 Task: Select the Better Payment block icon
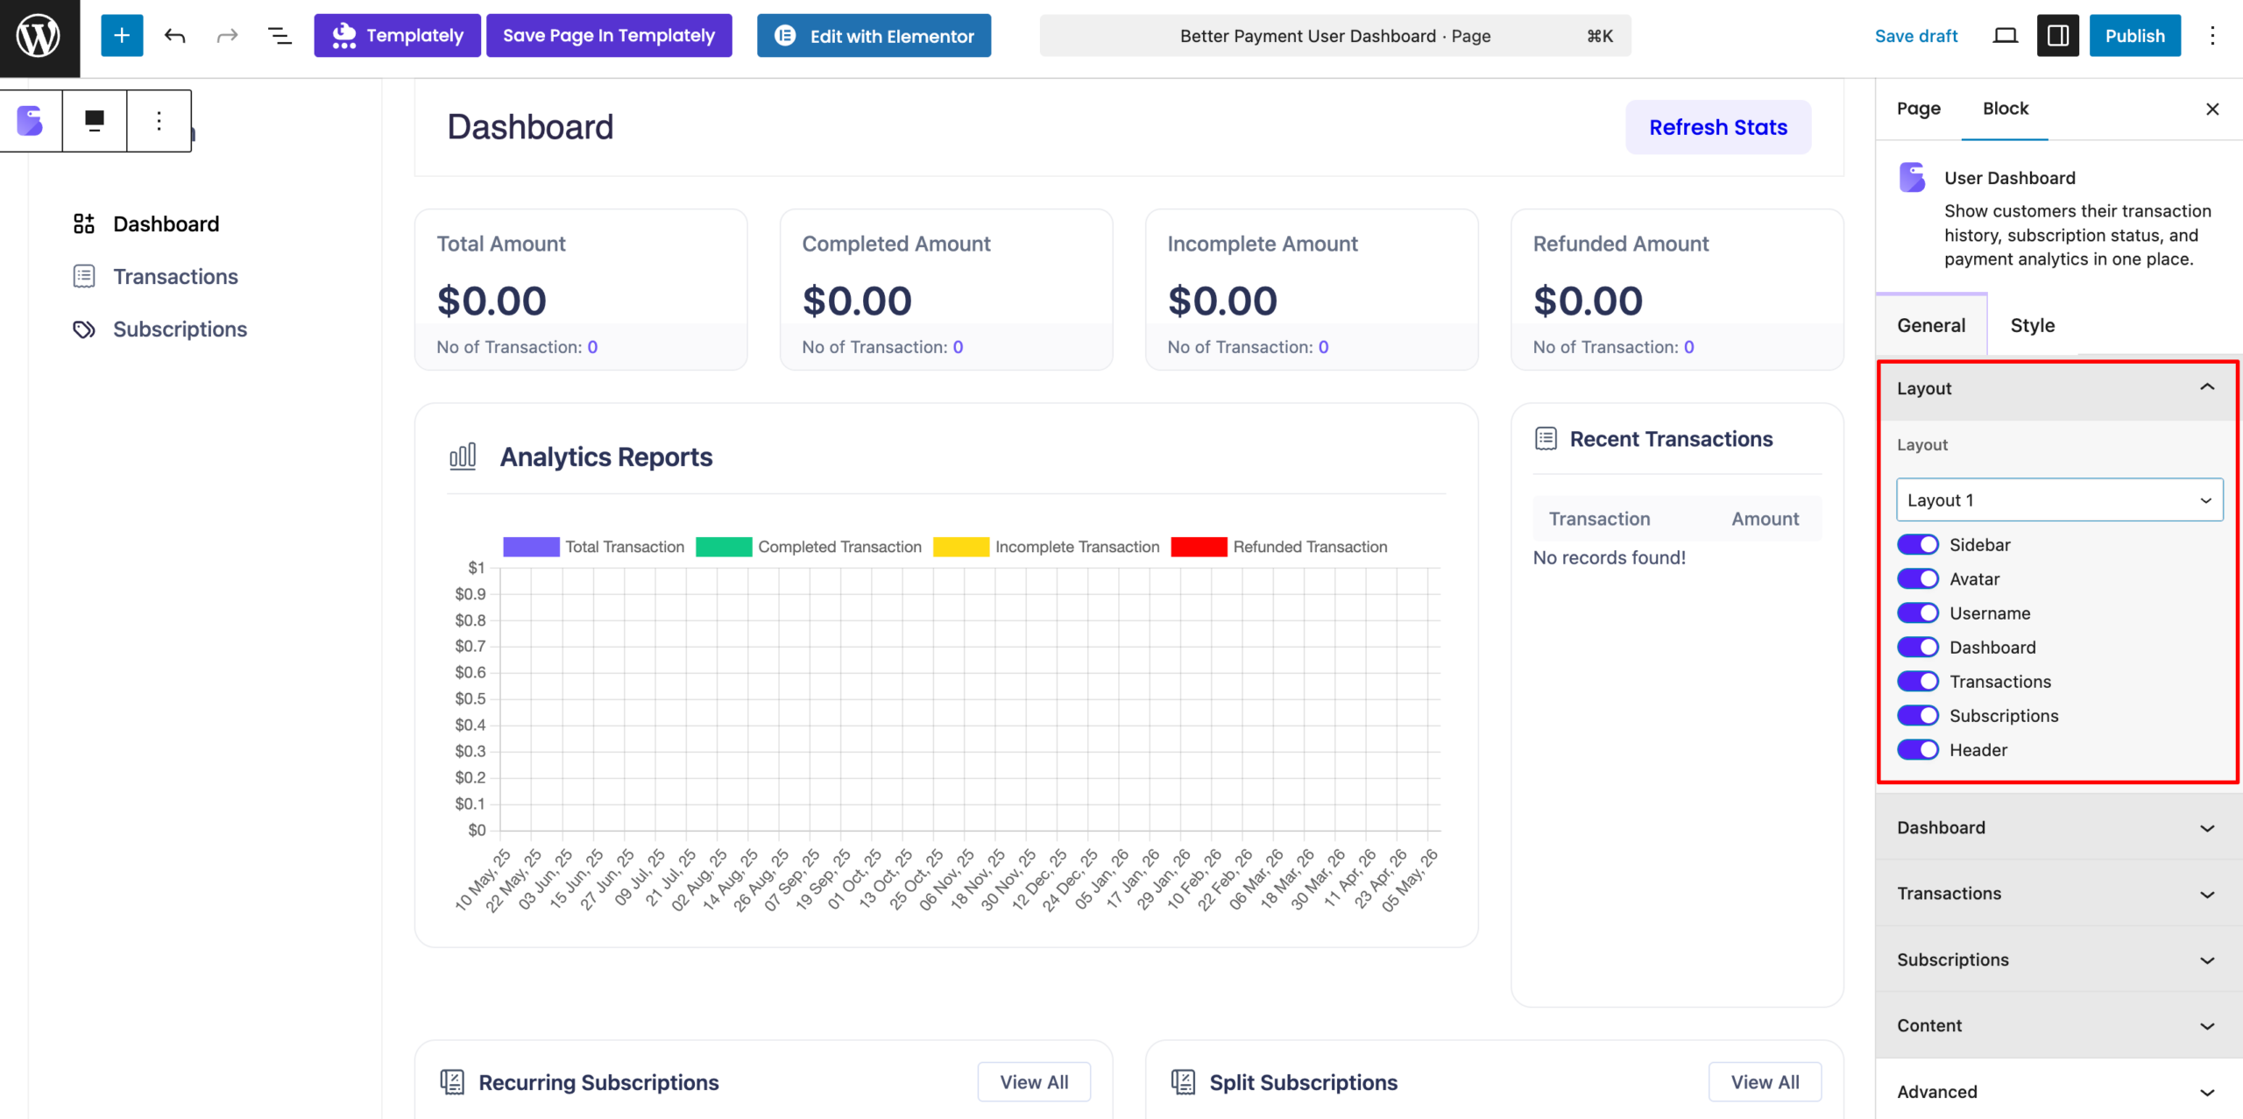click(31, 121)
